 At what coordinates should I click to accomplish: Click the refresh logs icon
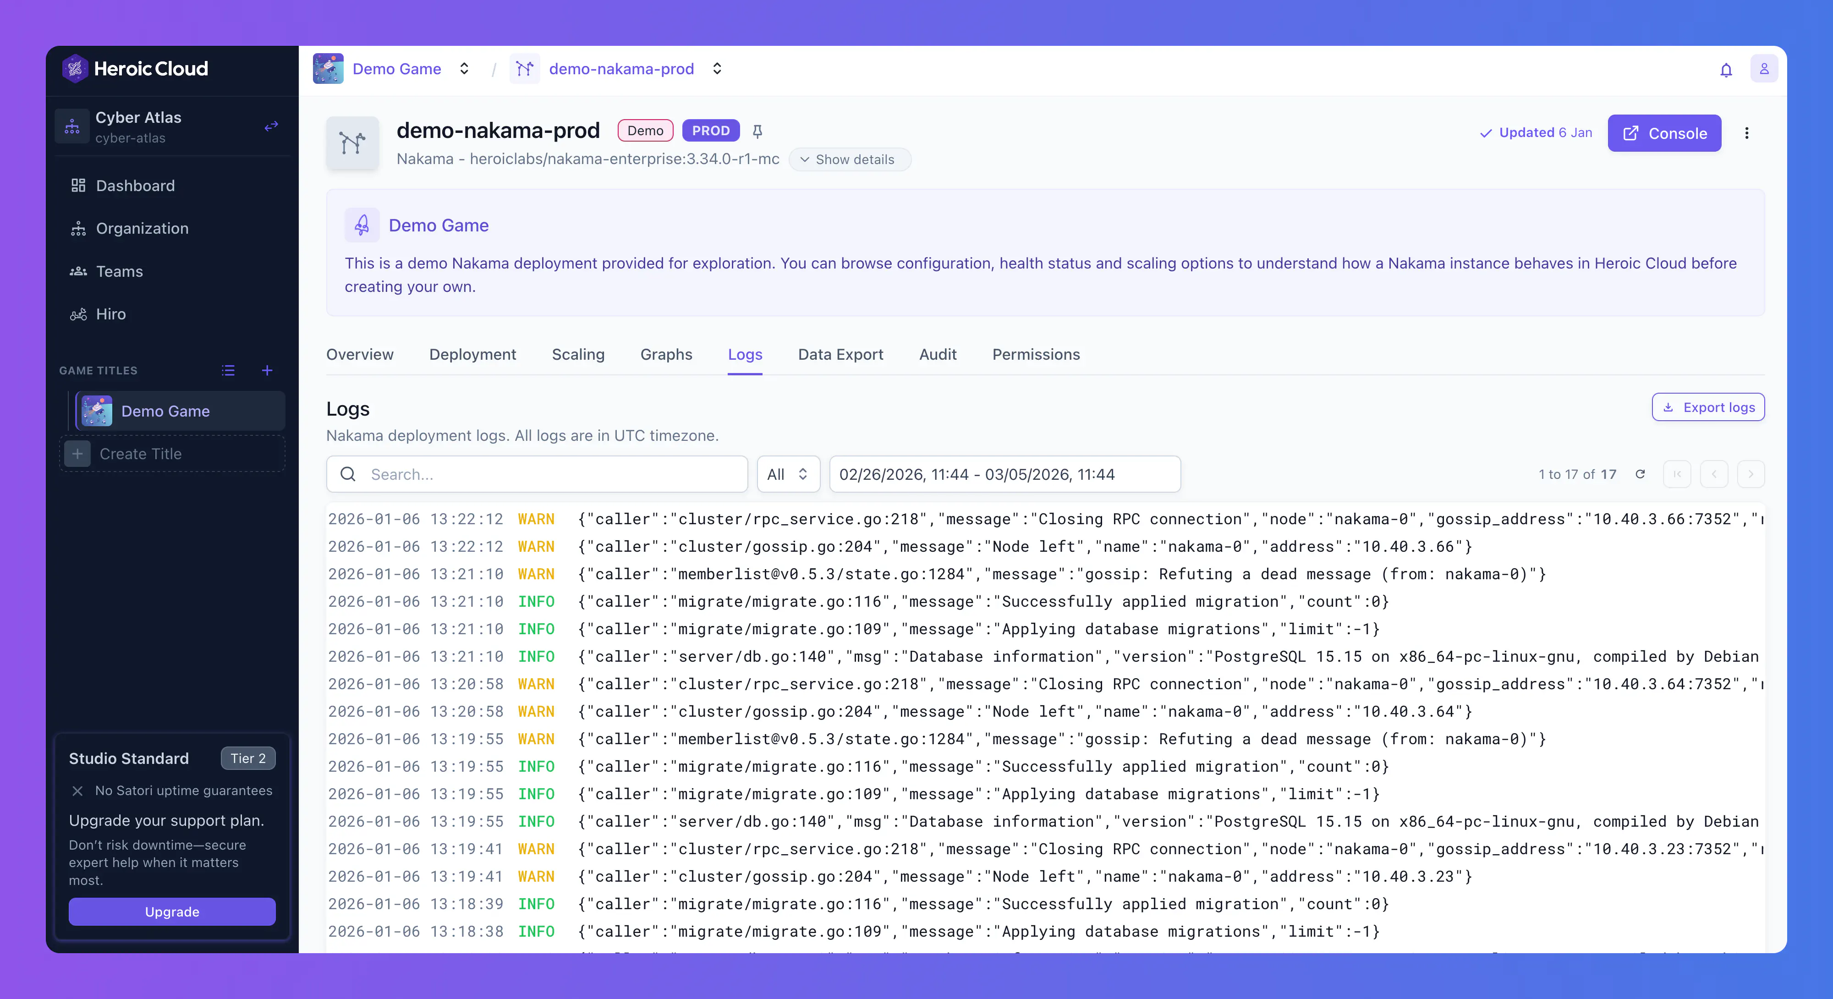[1640, 474]
